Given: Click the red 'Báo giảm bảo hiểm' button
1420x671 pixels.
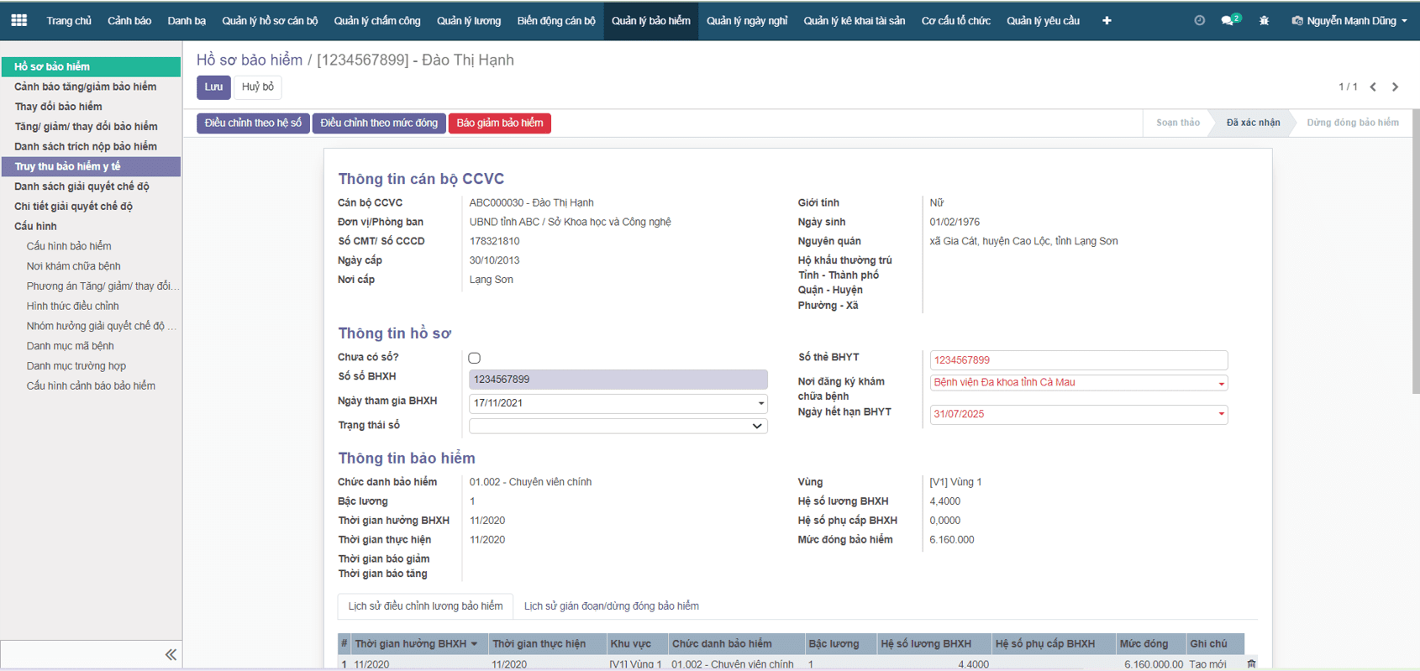Looking at the screenshot, I should (x=499, y=123).
